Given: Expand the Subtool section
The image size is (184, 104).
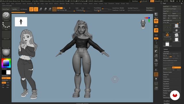Looking at the screenshot, I should (x=166, y=49).
